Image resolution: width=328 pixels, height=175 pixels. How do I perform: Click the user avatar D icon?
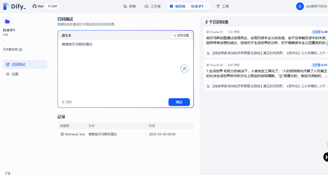click(x=300, y=6)
